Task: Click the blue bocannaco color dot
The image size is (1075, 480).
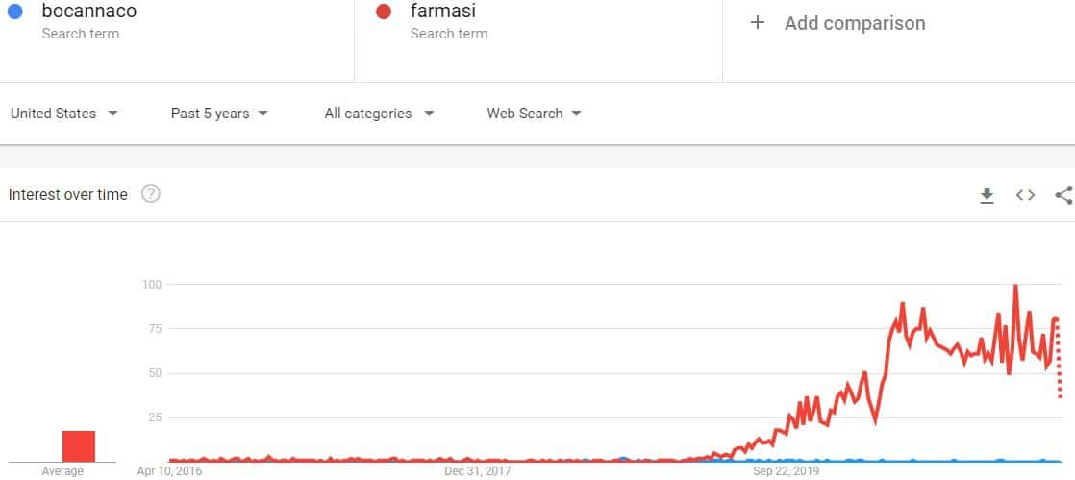Action: [x=13, y=12]
